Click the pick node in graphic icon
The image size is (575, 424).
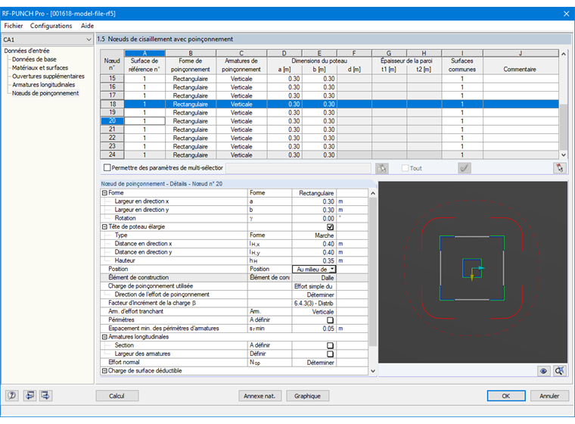(559, 168)
